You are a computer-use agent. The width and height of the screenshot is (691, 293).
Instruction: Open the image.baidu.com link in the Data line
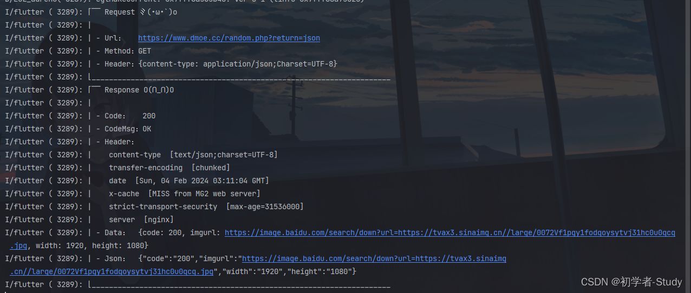449,232
